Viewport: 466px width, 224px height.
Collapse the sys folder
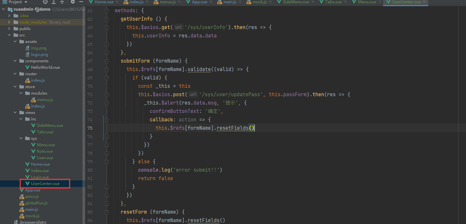21,138
